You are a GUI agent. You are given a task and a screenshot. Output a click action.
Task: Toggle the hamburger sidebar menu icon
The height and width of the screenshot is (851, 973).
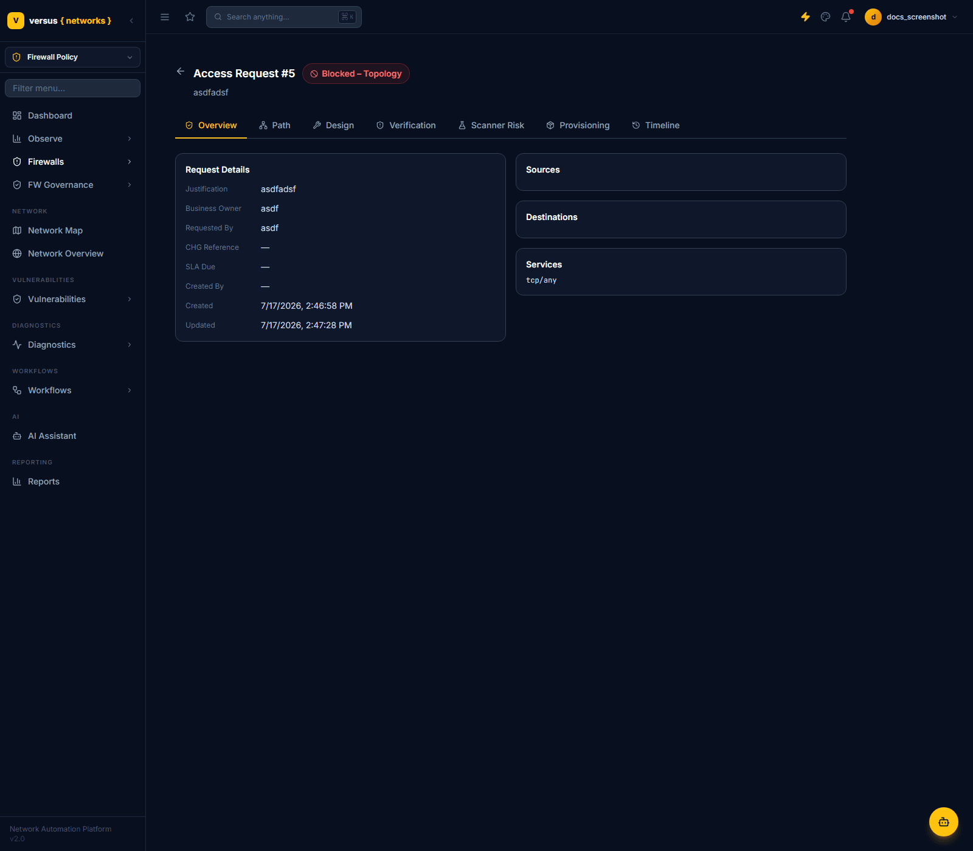point(165,17)
